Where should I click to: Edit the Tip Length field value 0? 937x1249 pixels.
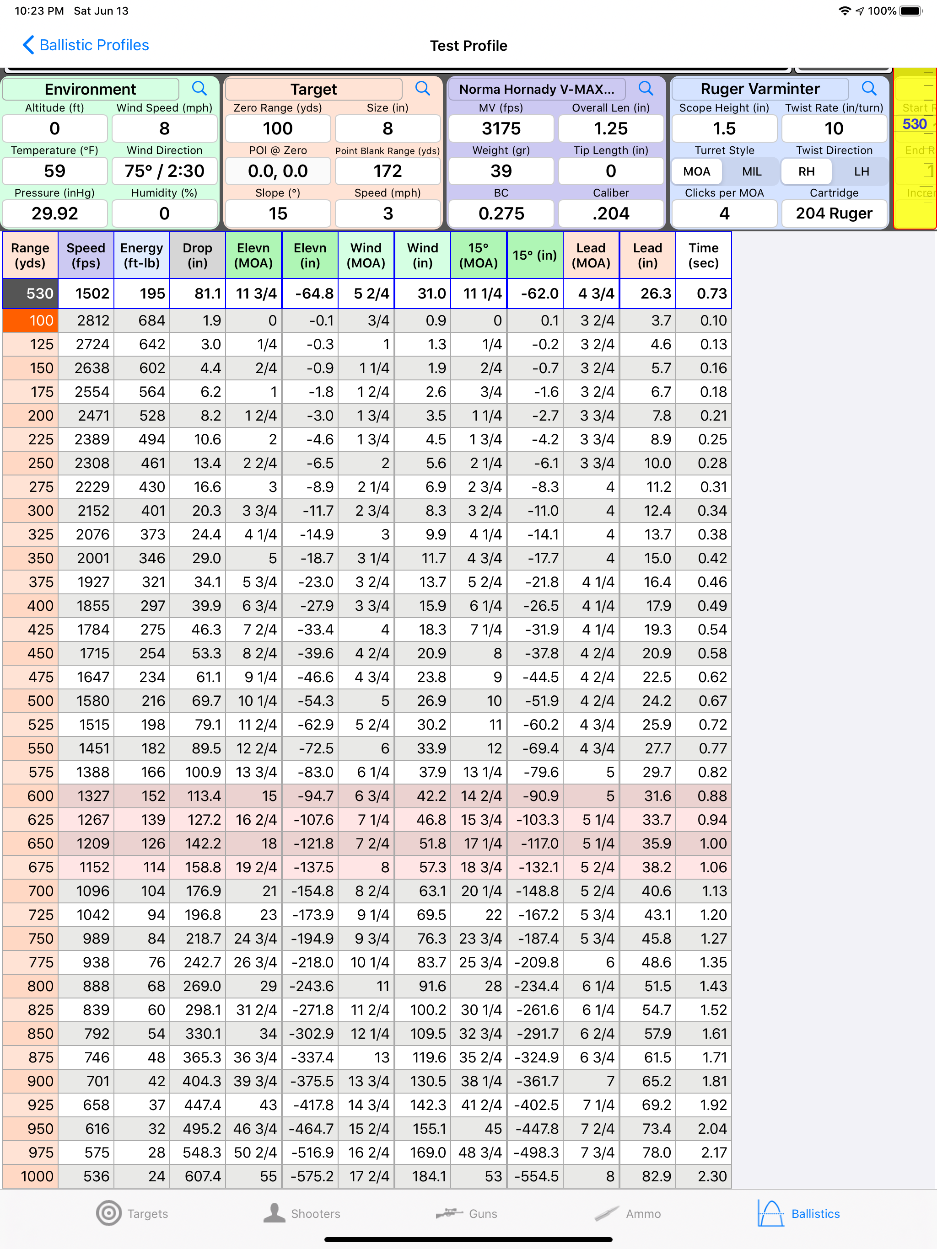610,171
